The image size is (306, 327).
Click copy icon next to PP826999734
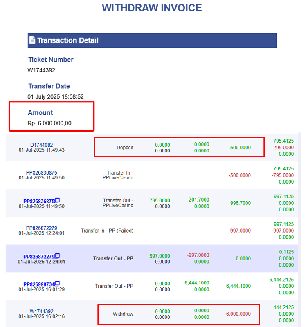57,283
